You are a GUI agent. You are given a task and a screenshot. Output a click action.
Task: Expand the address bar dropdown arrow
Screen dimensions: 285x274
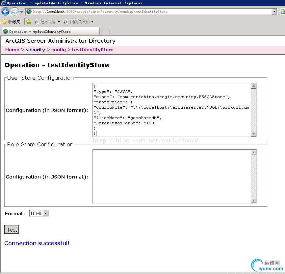(x=274, y=11)
